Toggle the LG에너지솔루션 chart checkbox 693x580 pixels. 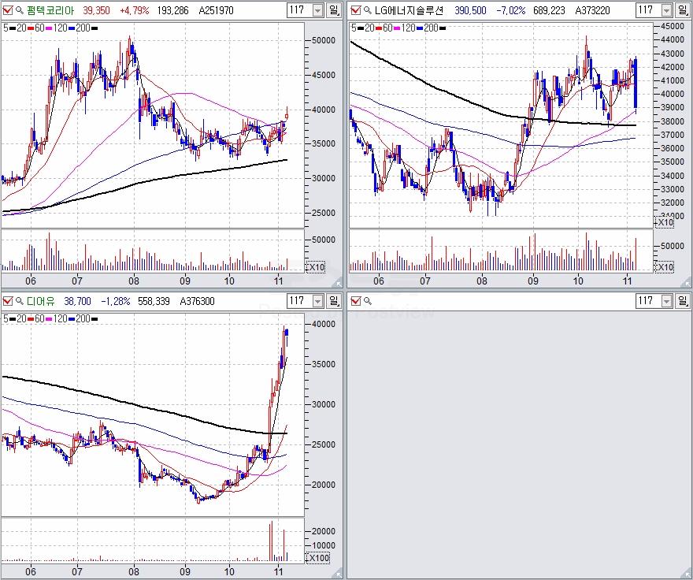pos(355,10)
